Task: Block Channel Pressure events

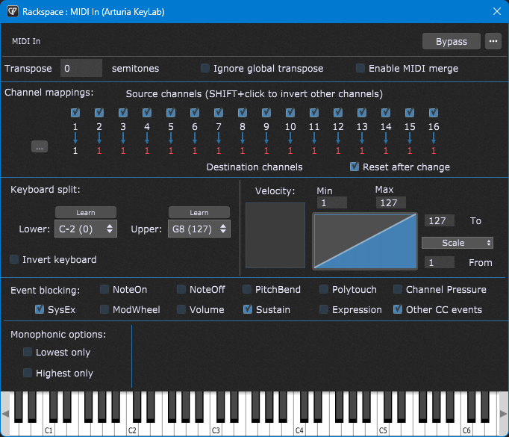Action: pos(398,289)
